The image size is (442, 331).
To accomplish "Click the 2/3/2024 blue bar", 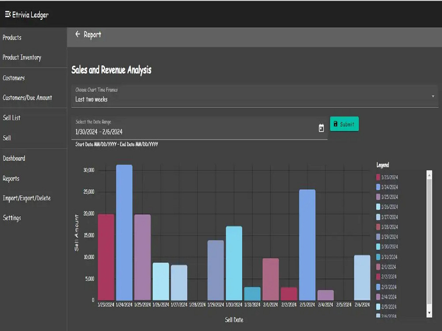I will click(307, 245).
